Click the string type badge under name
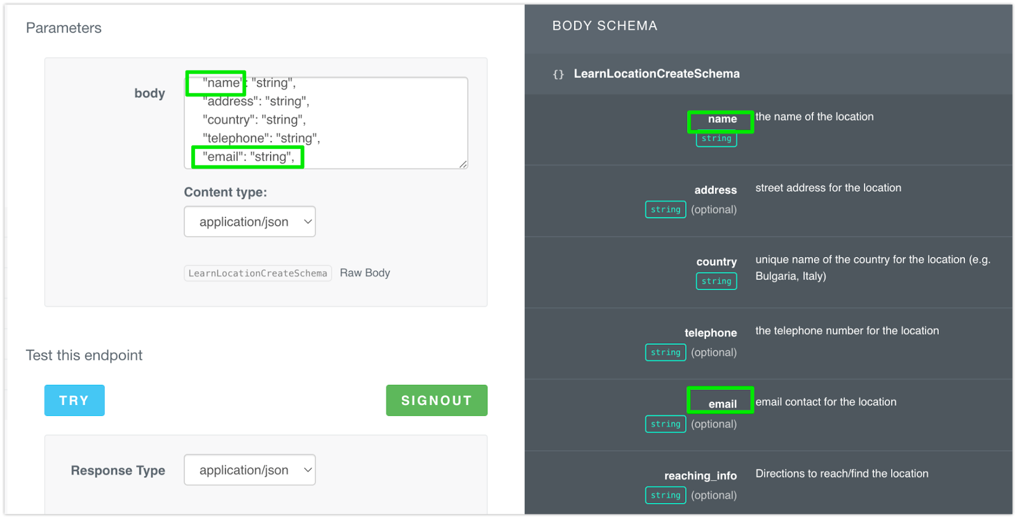1017x519 pixels. pyautogui.click(x=716, y=139)
